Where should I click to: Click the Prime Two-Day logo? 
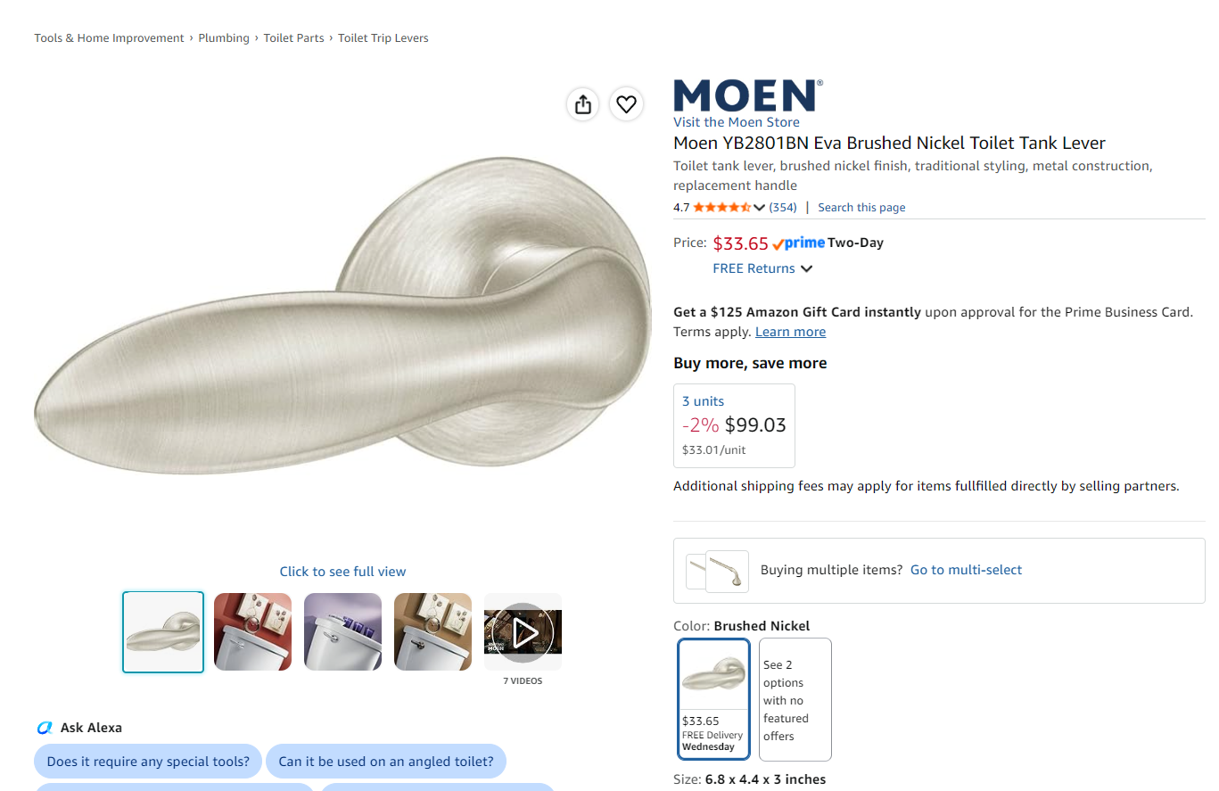[x=798, y=243]
